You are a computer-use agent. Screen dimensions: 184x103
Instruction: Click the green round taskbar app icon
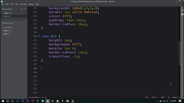(43, 101)
